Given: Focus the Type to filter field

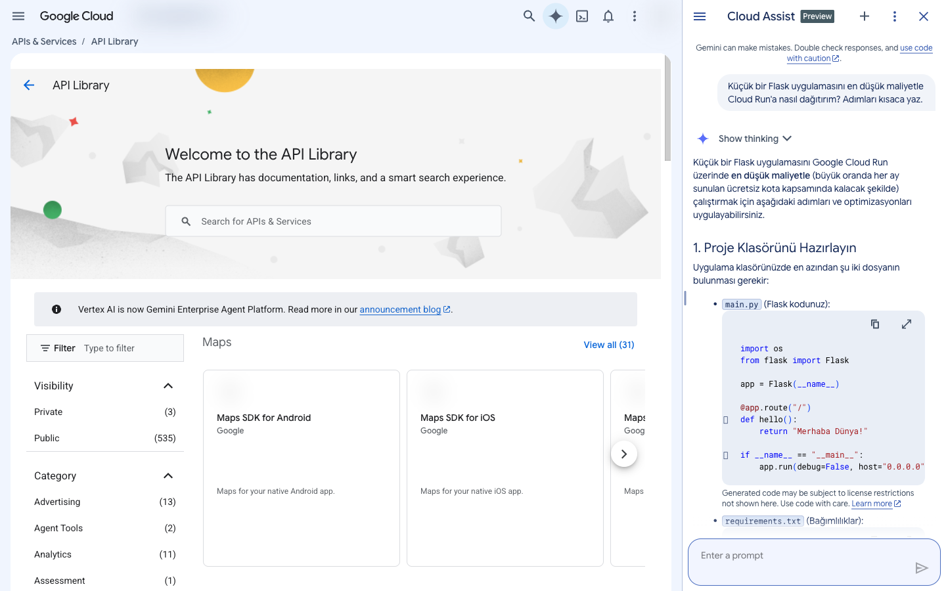Looking at the screenshot, I should coord(105,348).
